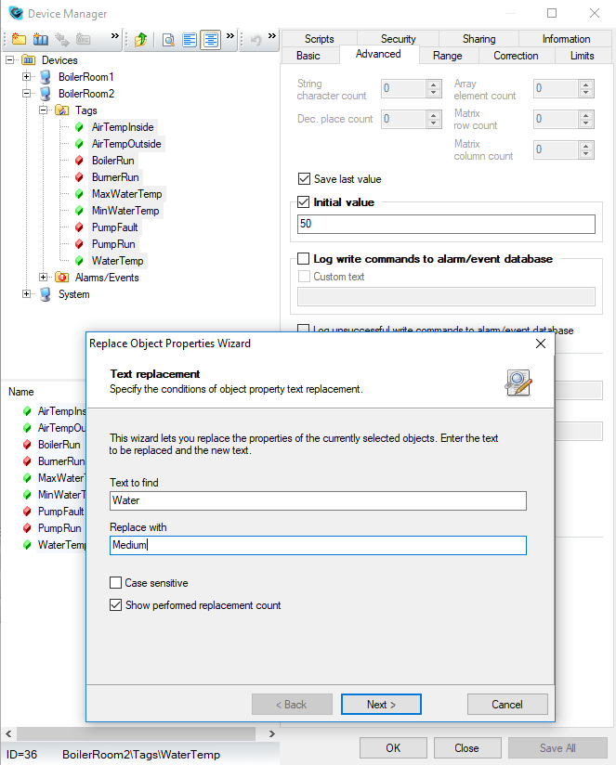Toggle the Save last value checkbox
Screen dimensions: 616x765
pyautogui.click(x=304, y=179)
